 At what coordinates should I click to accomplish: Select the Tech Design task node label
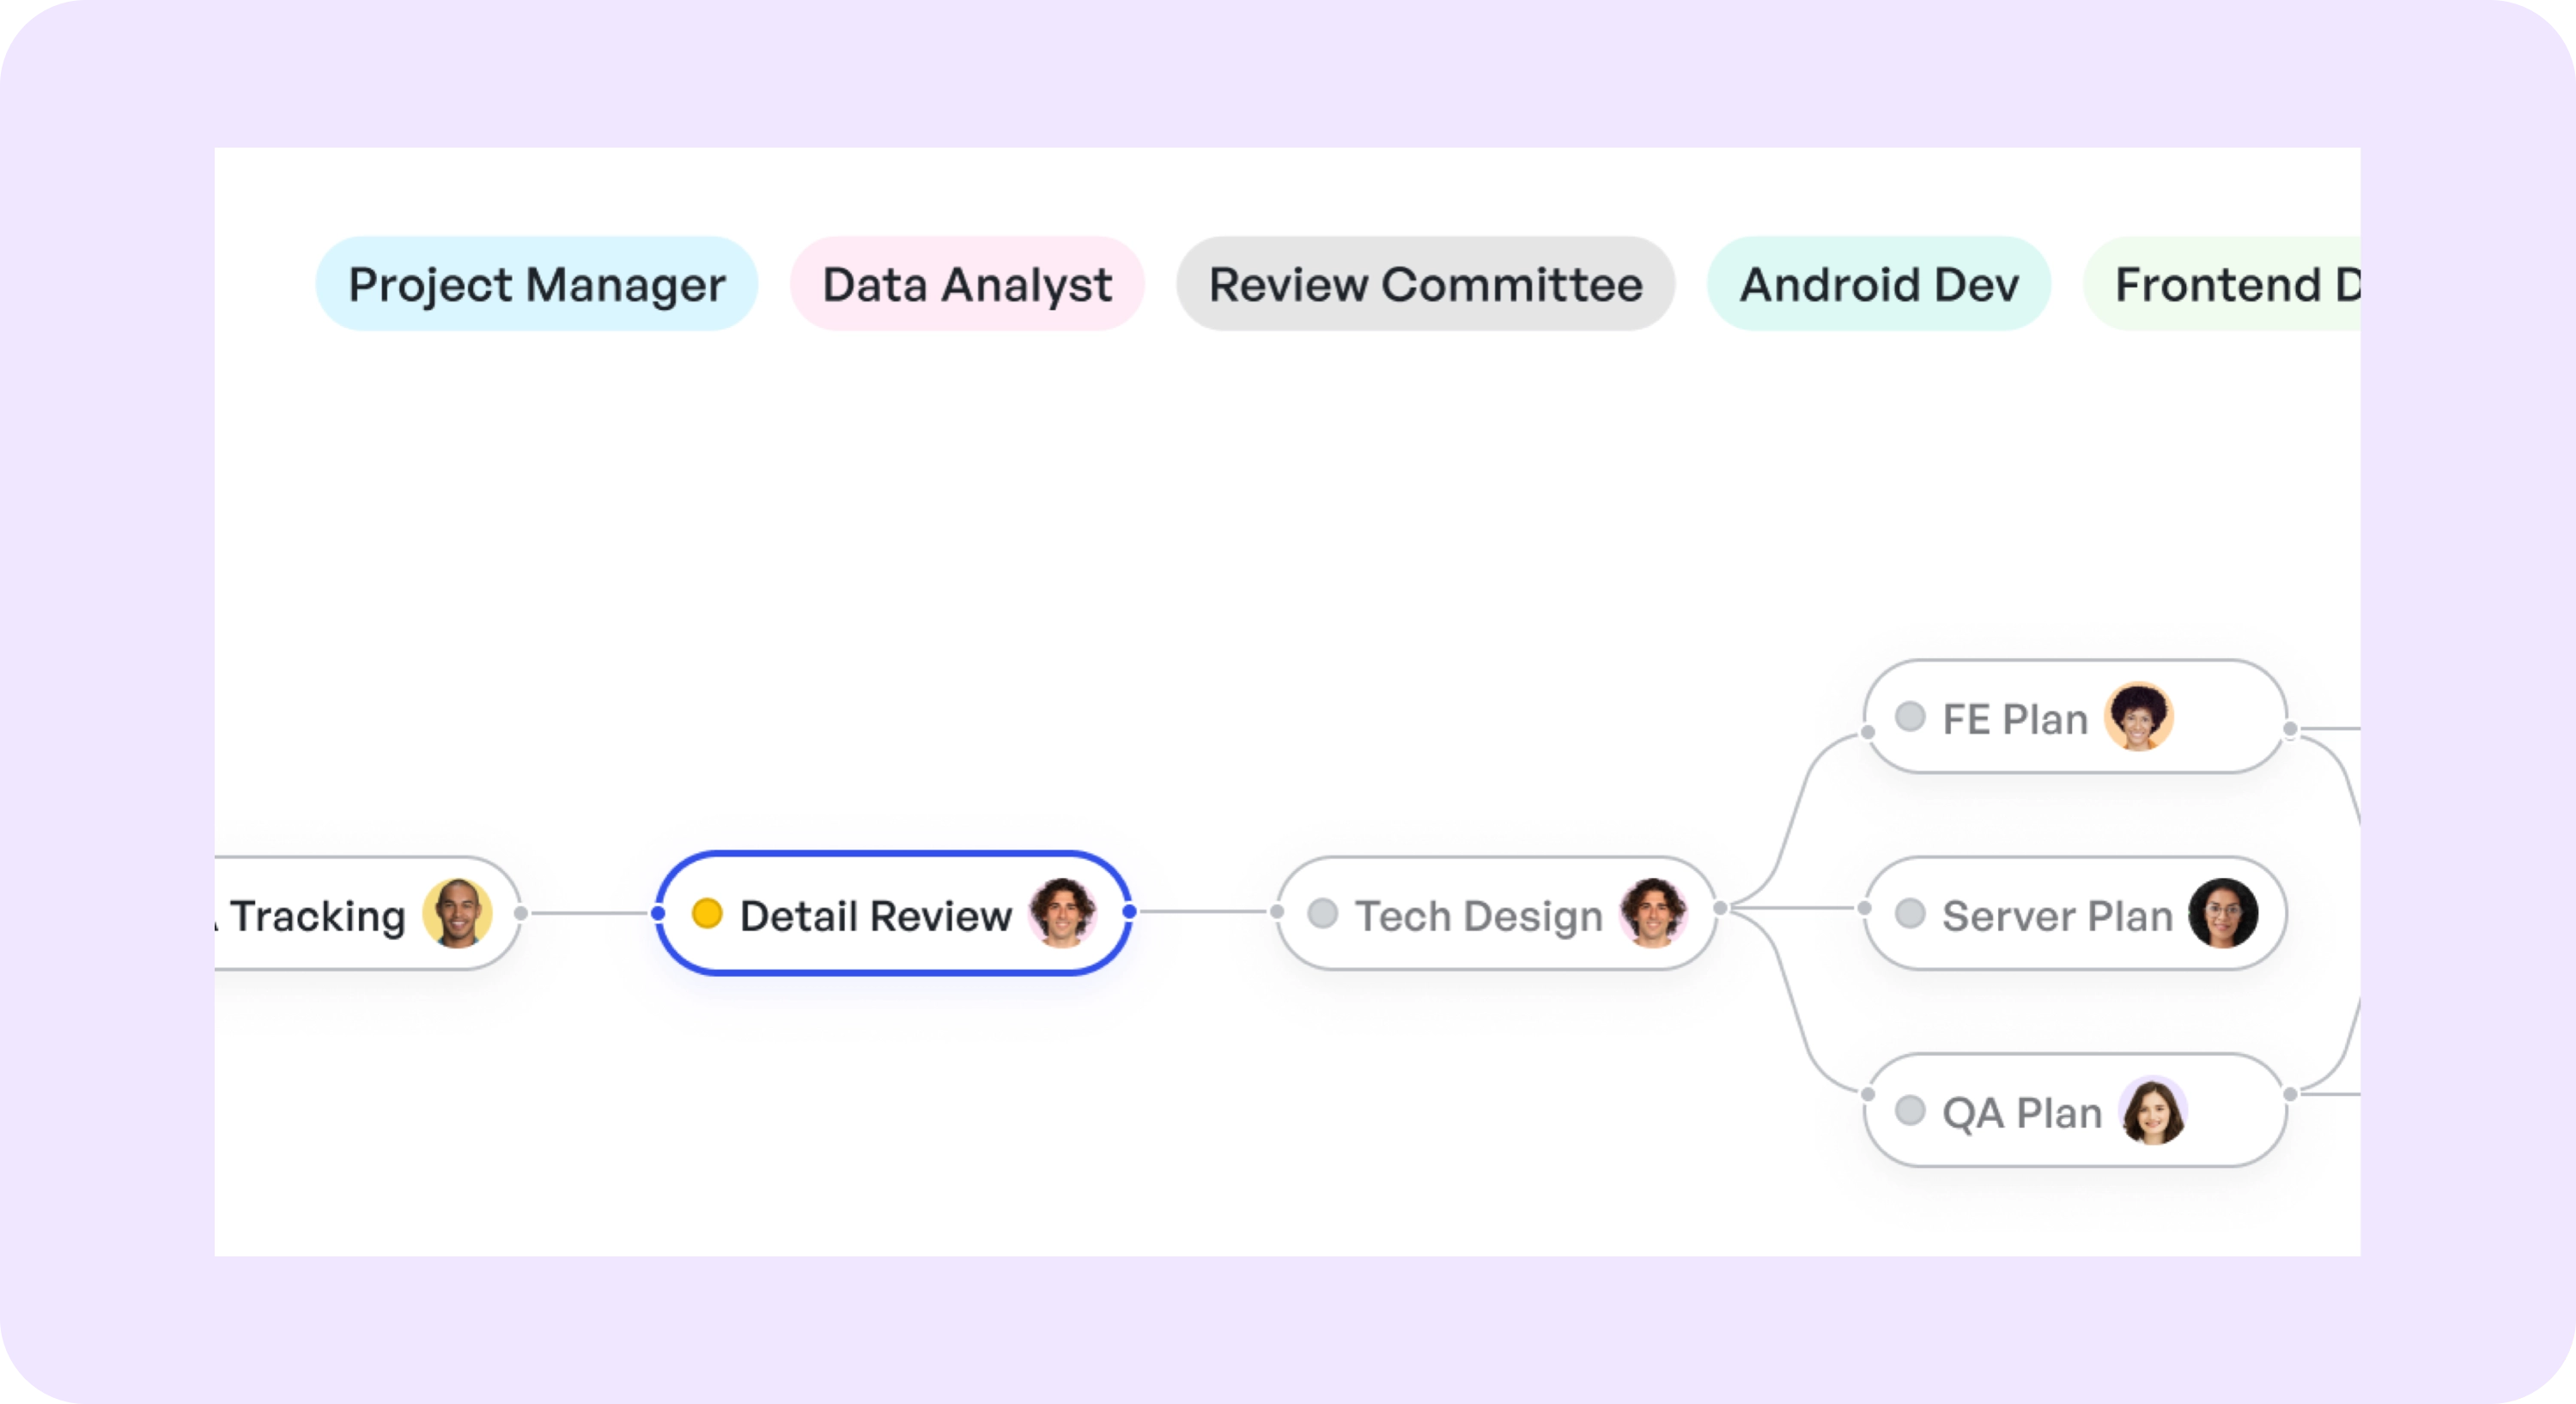tap(1478, 917)
